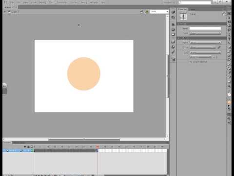Image resolution: width=234 pixels, height=176 pixels.
Task: Select the Free Transform tool
Action: coord(229,22)
